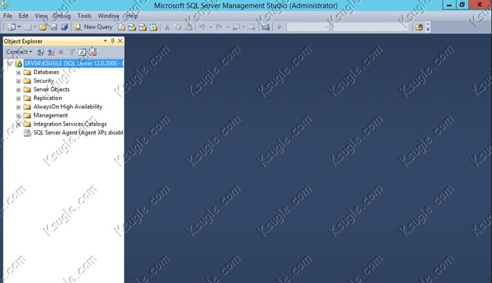Click the Paste toolbar icon
The width and height of the screenshot is (492, 283).
pyautogui.click(x=188, y=27)
